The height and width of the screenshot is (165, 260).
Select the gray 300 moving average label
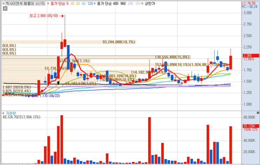(138, 3)
